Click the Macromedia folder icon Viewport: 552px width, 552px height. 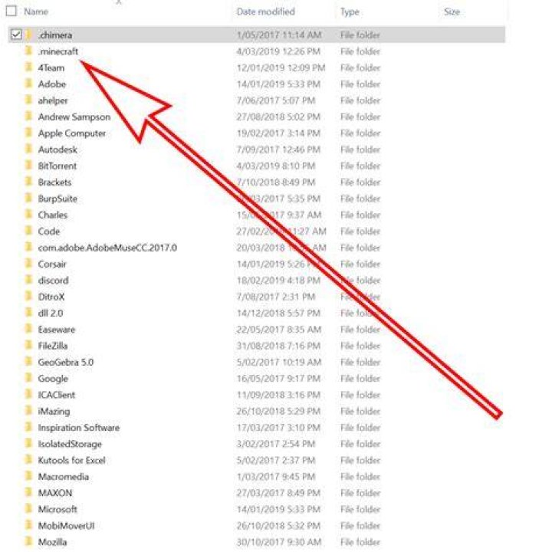[x=29, y=476]
